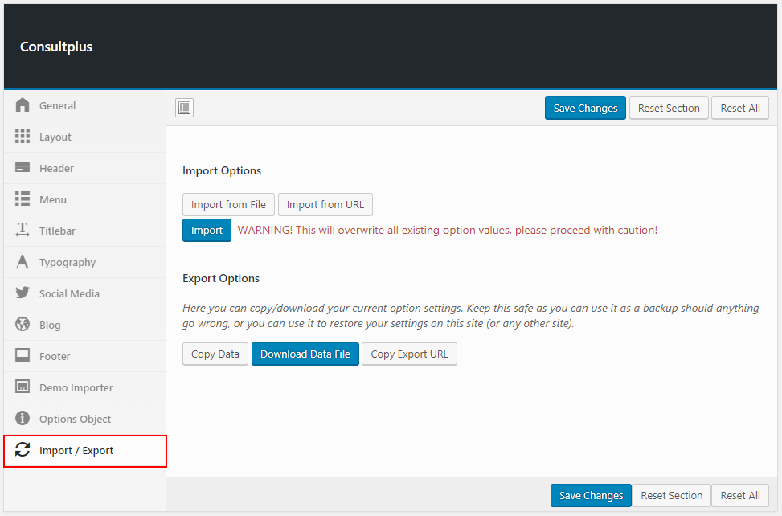Toggle the expand-all sections icon in top toolbar
This screenshot has height=516, width=782.
pos(184,108)
